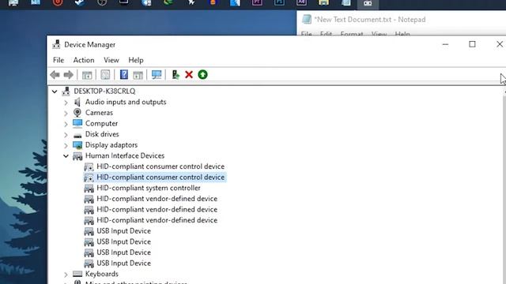This screenshot has width=506, height=284.
Task: Select HID-compliant system controller
Action: tap(149, 188)
